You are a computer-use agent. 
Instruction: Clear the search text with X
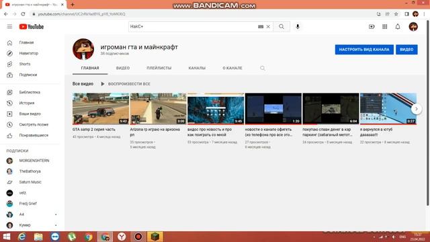click(268, 27)
